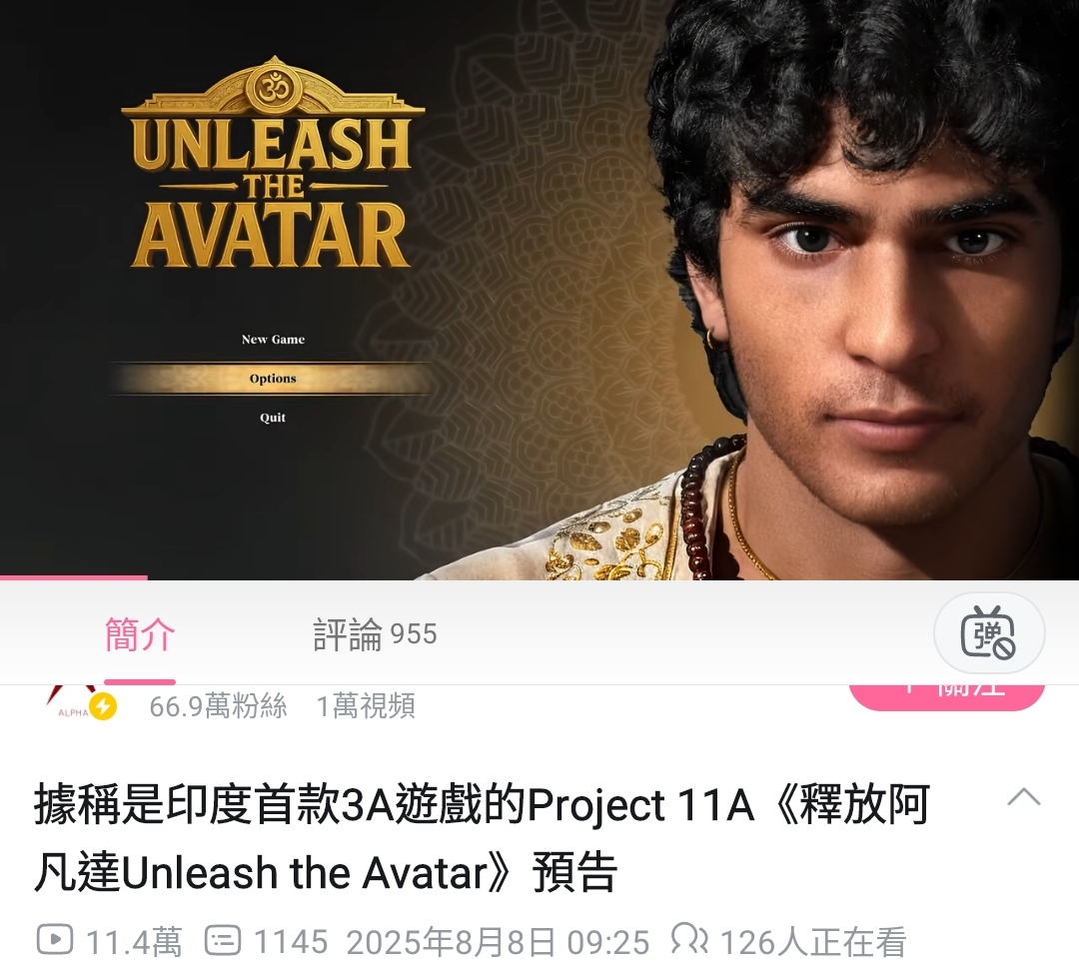Choose Quit in the game menu

[273, 418]
